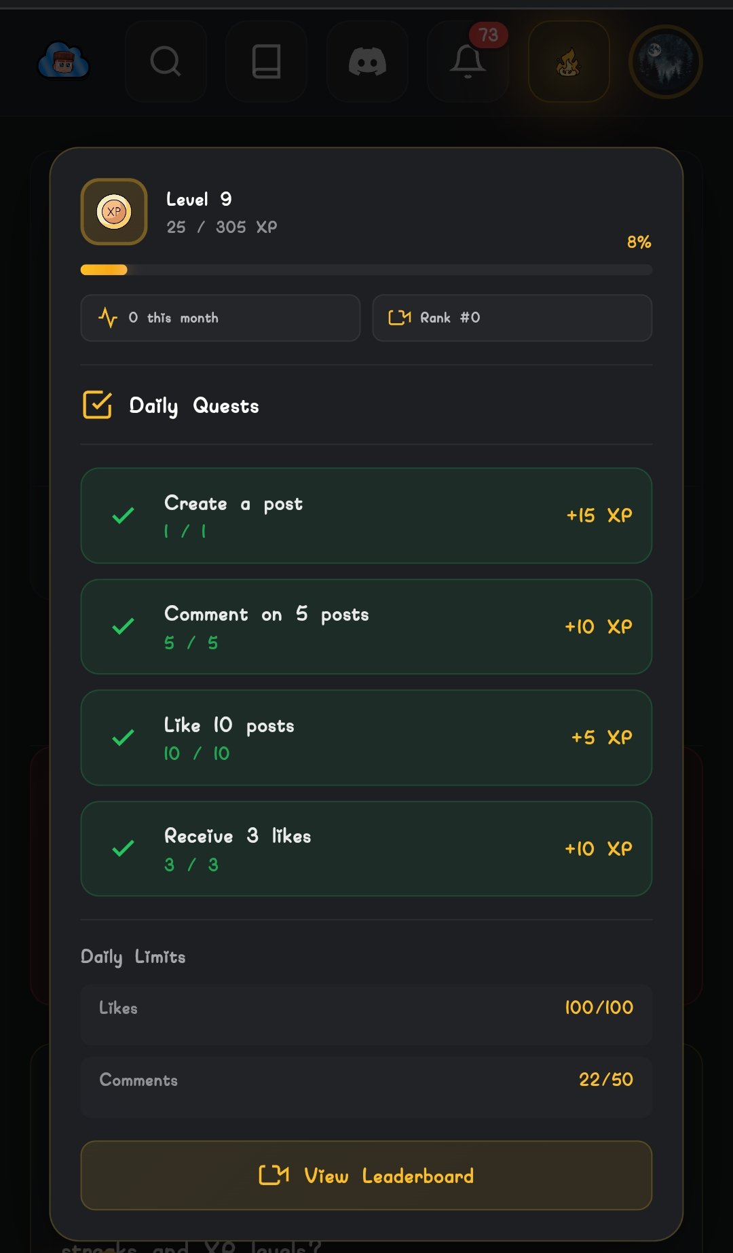
Task: Open the moon profile avatar
Action: (665, 62)
